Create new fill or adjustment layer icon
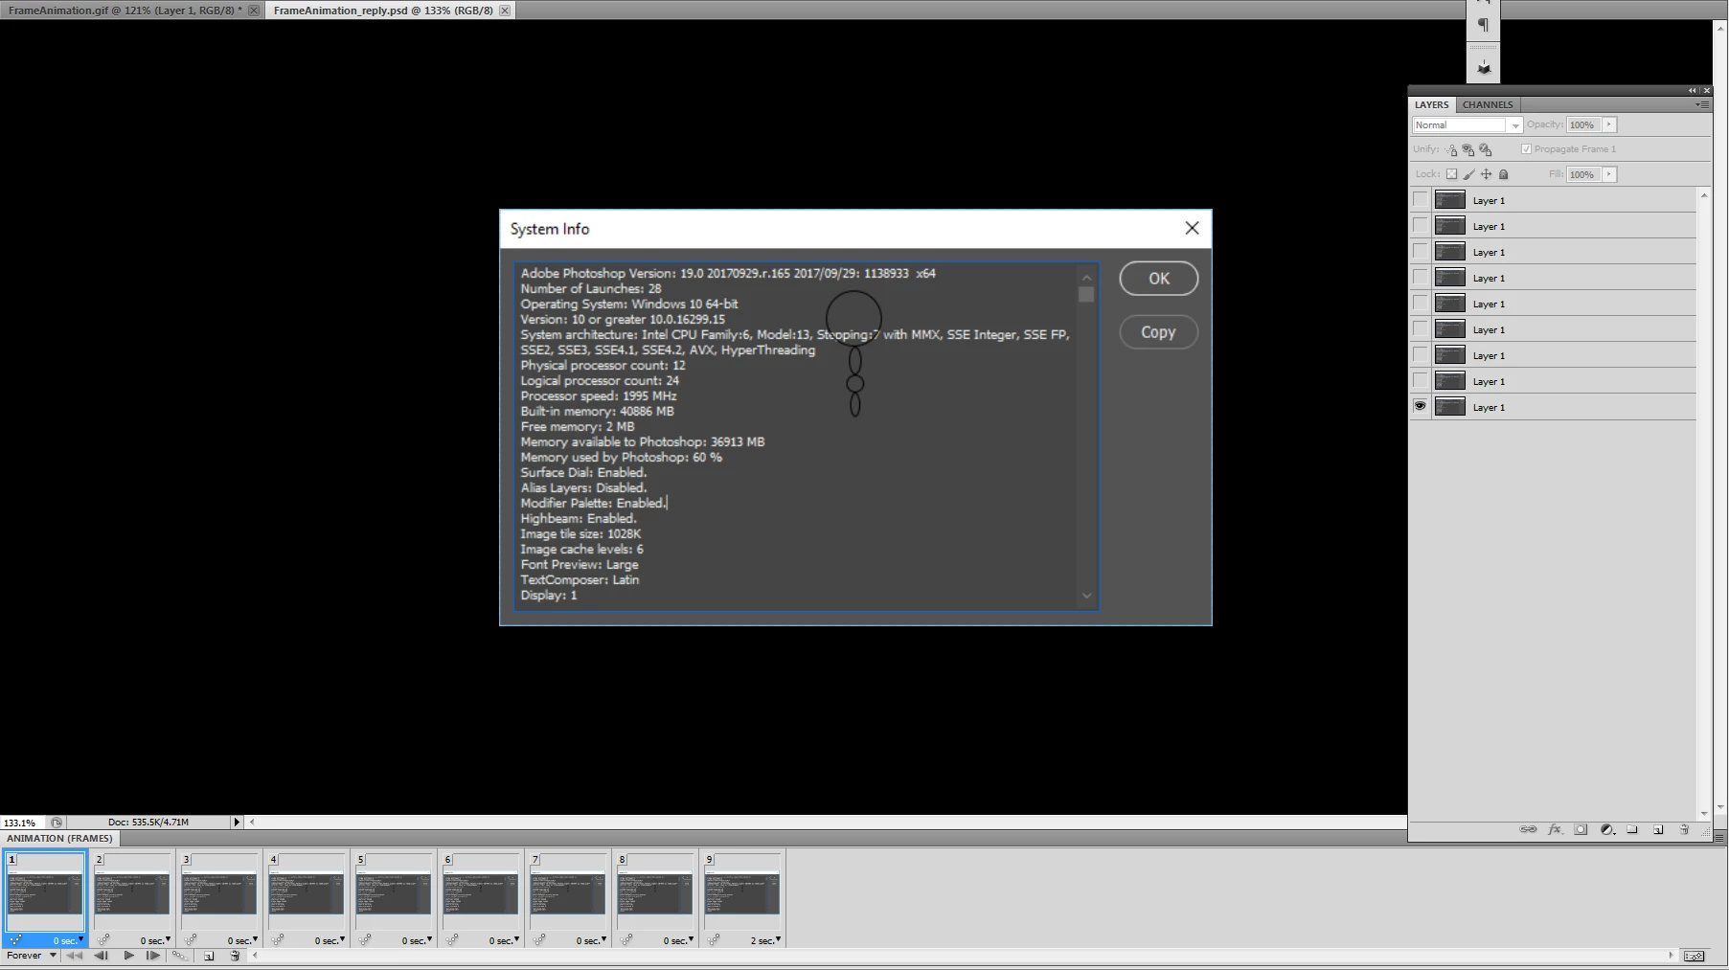The width and height of the screenshot is (1729, 970). coord(1607,829)
